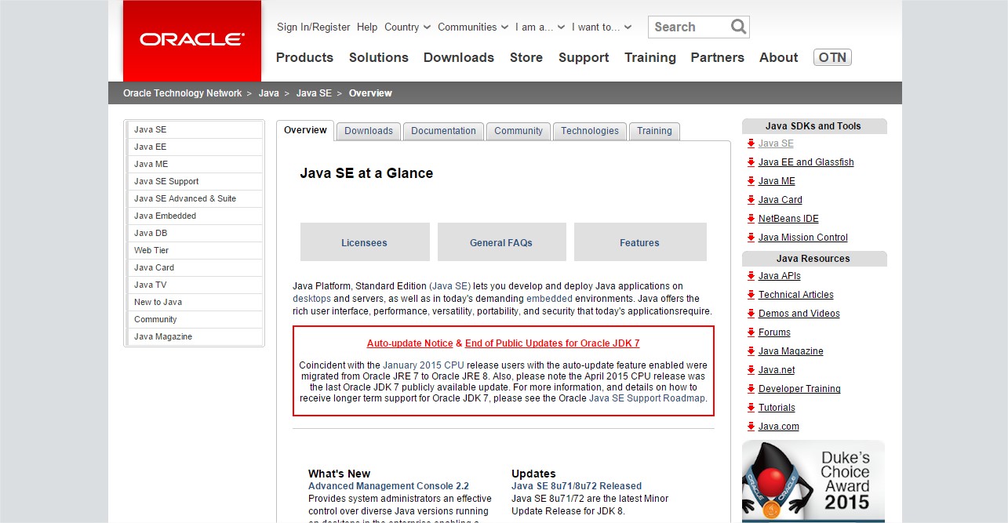Open the Auto-update Notice link

coord(409,343)
